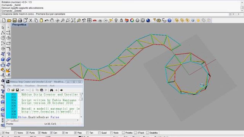Image resolution: width=244 pixels, height=137 pixels.
Task: Click the 'Rhino.EnableRedraw False' code line
Action: [x=39, y=117]
